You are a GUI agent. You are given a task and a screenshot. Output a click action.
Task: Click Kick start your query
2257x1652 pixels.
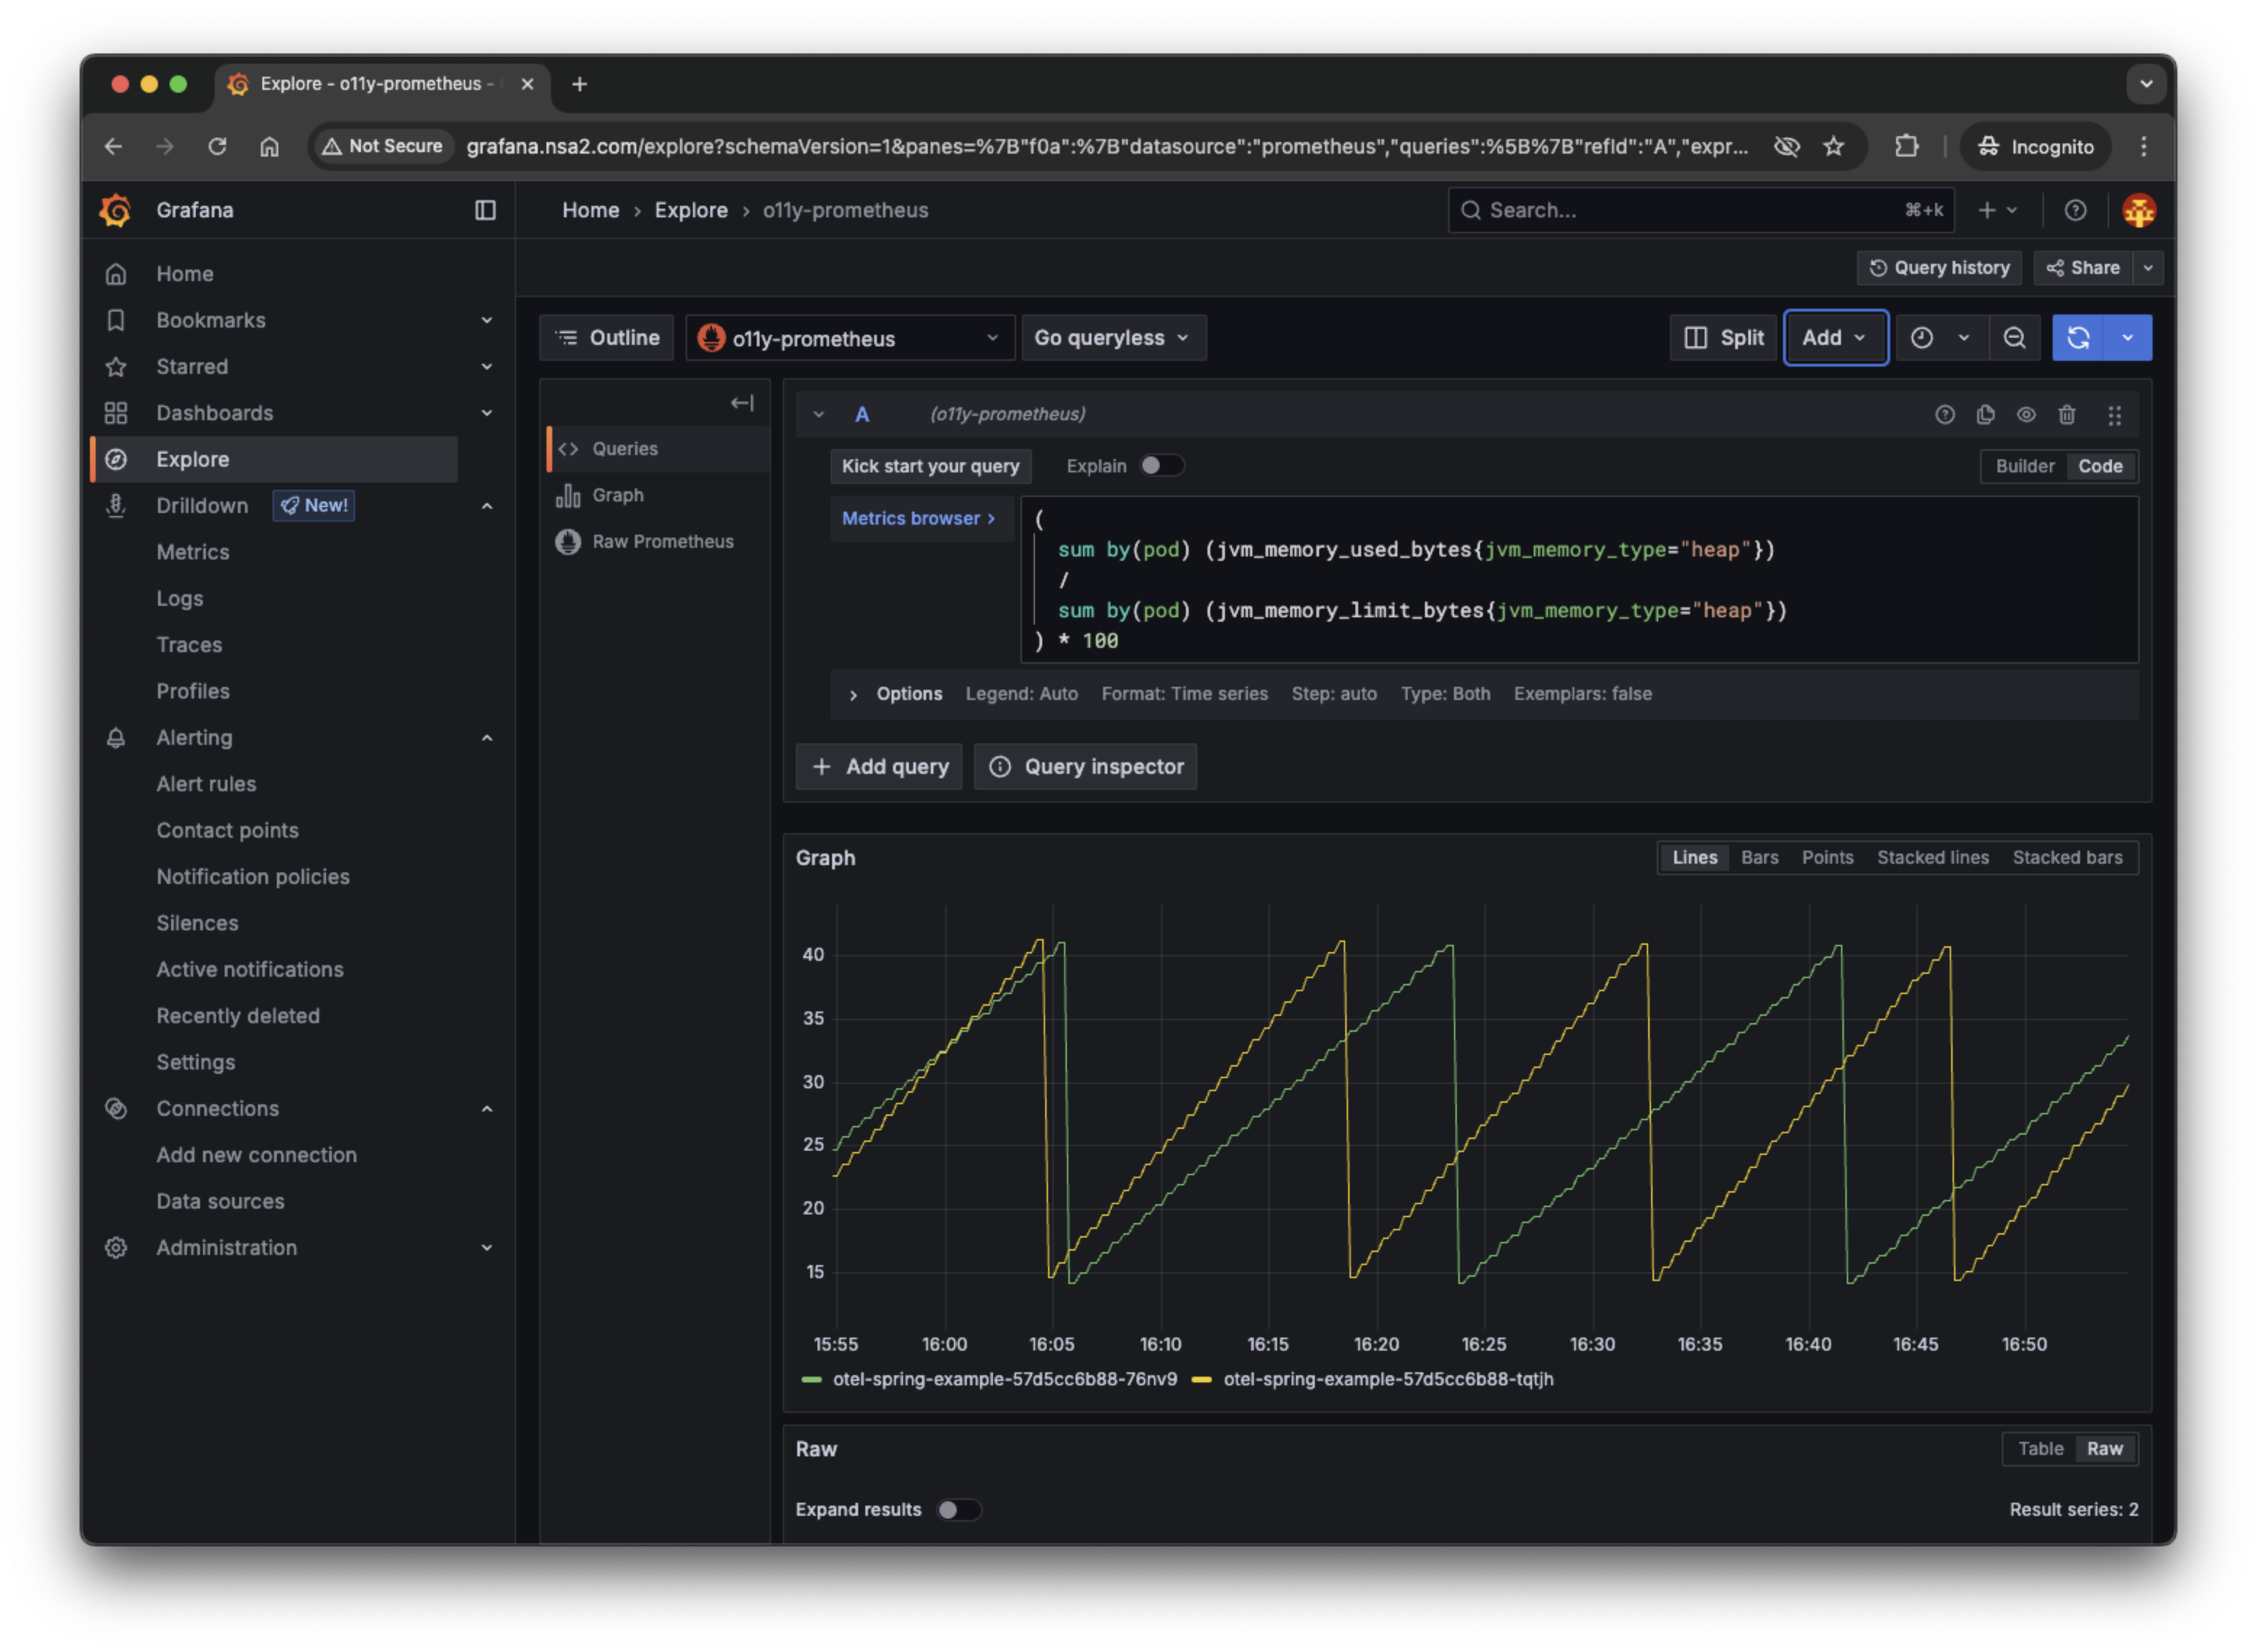[x=929, y=466]
